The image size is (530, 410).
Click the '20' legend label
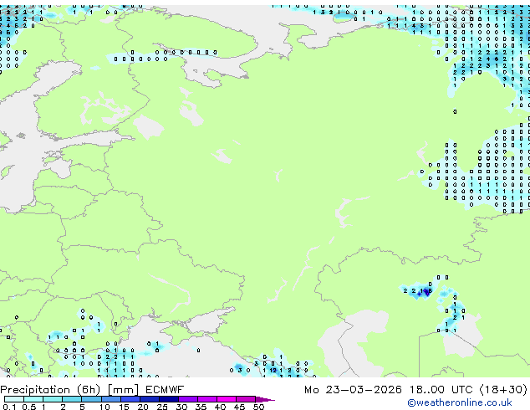point(143,407)
